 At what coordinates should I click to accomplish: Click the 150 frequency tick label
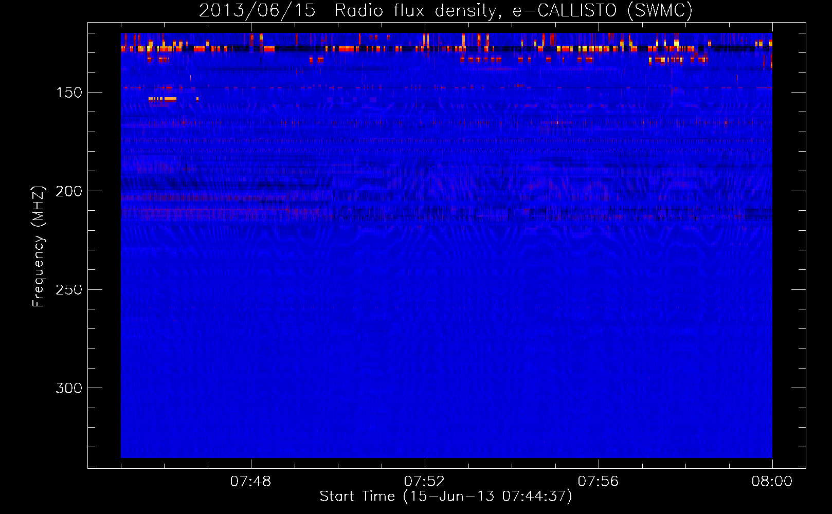(x=69, y=93)
